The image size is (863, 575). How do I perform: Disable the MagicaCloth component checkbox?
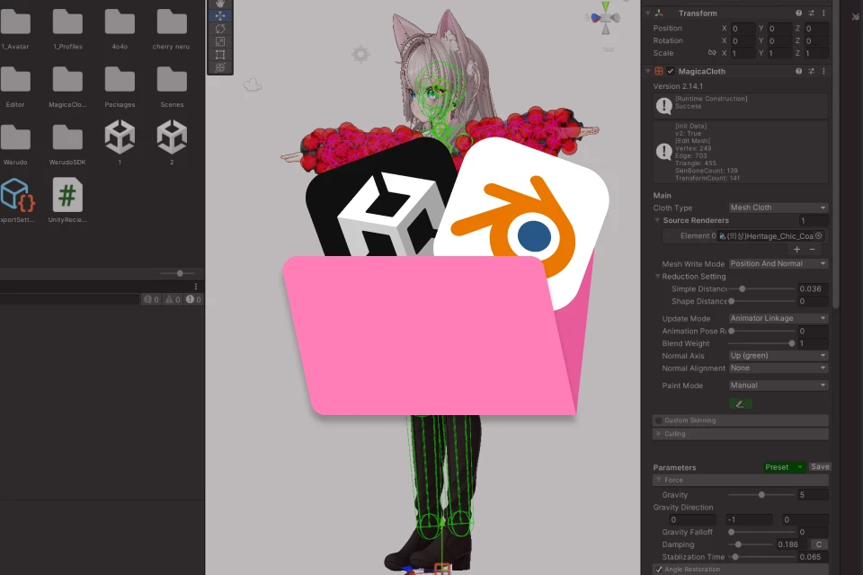671,71
